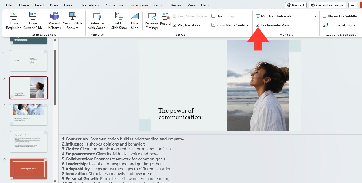Toggle Play Narrations checkbox
Viewport: 362px width, 183px height.
(175, 25)
